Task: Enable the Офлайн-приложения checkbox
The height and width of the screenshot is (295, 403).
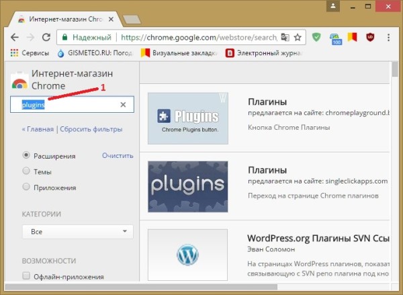Action: (x=26, y=276)
